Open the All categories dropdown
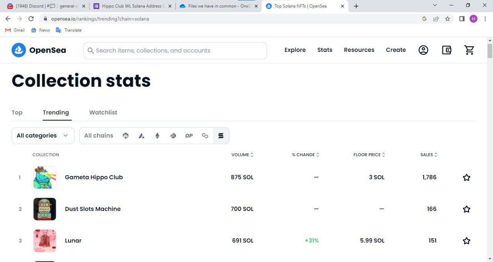The height and width of the screenshot is (262, 493). pyautogui.click(x=43, y=136)
